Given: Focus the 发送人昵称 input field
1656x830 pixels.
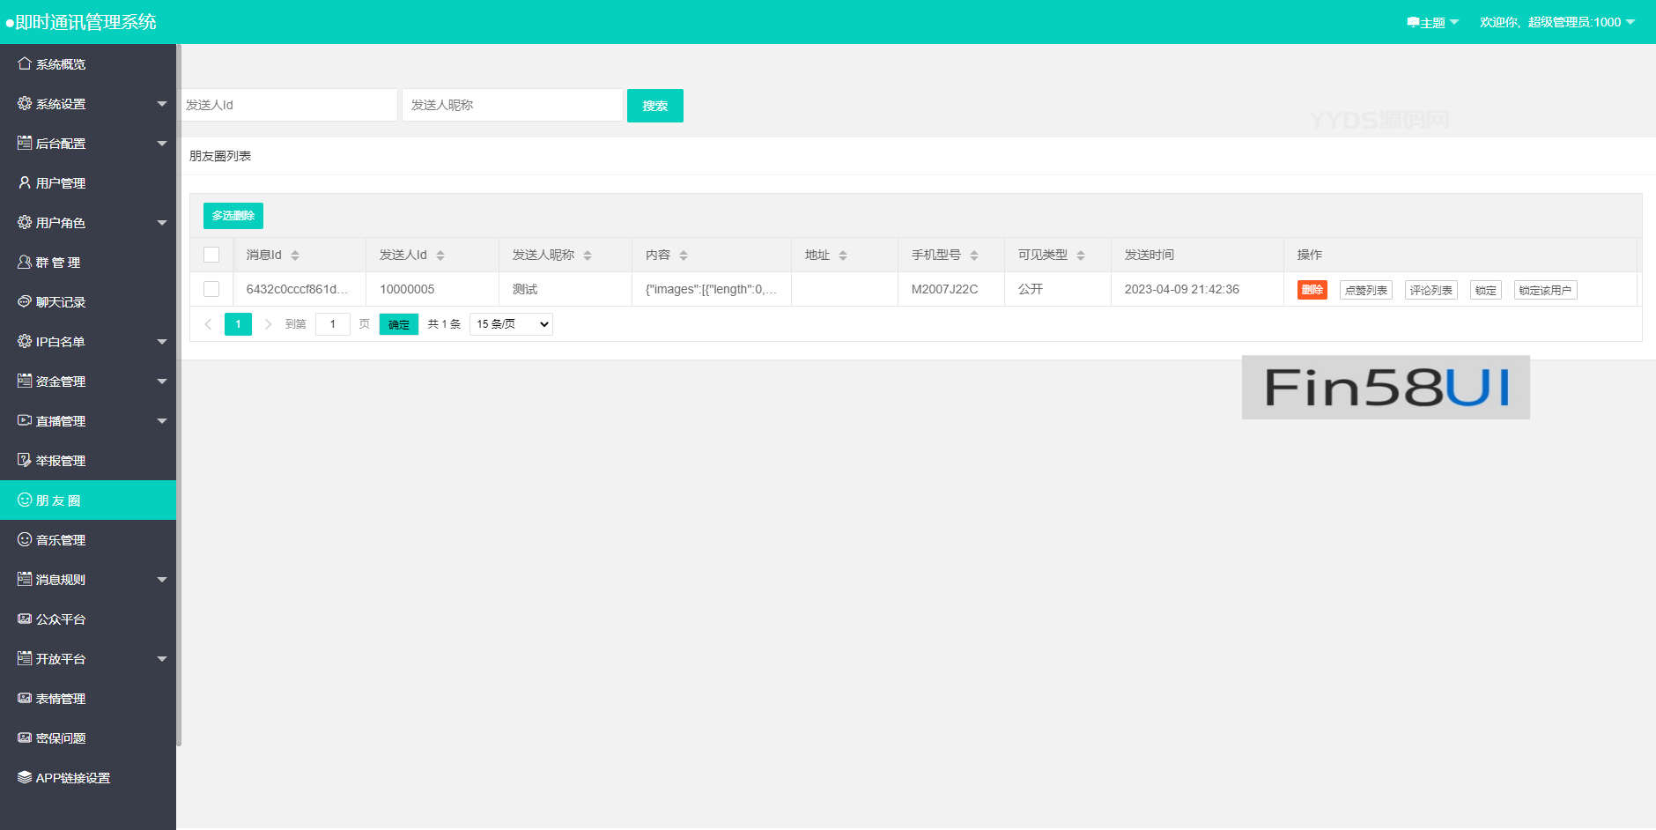Looking at the screenshot, I should [x=512, y=105].
